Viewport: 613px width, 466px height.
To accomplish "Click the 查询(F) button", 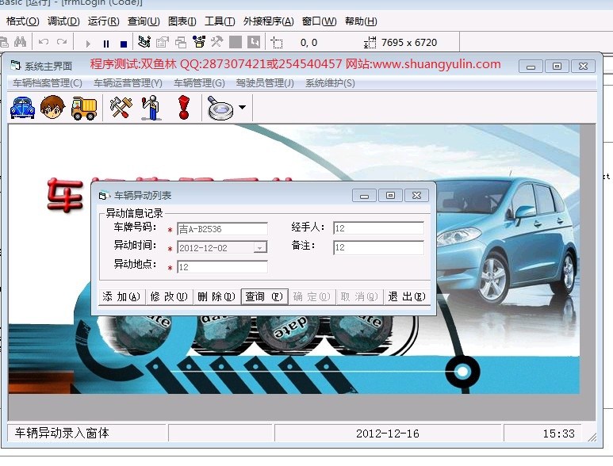I will click(264, 297).
